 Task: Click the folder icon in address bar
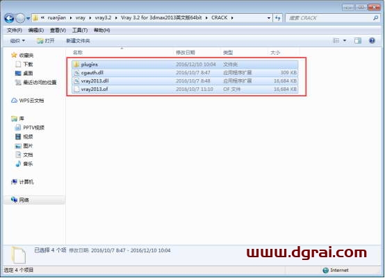tap(35, 18)
